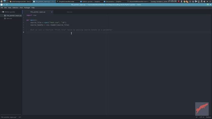Expand hidden system tray icons arrow

207,2
